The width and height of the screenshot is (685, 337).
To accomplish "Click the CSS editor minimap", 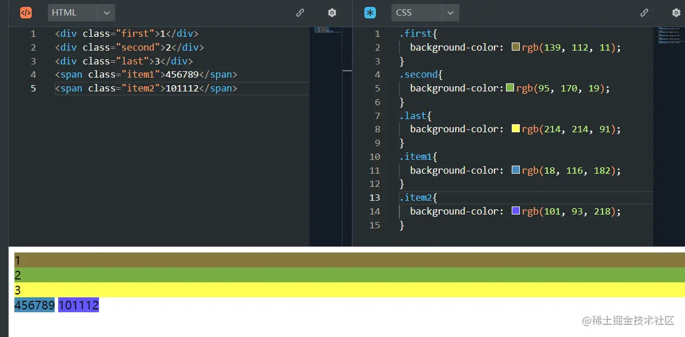I will pos(669,136).
